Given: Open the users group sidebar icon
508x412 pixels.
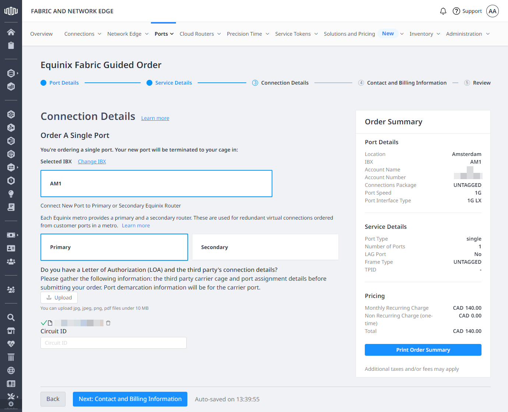Looking at the screenshot, I should click(11, 262).
